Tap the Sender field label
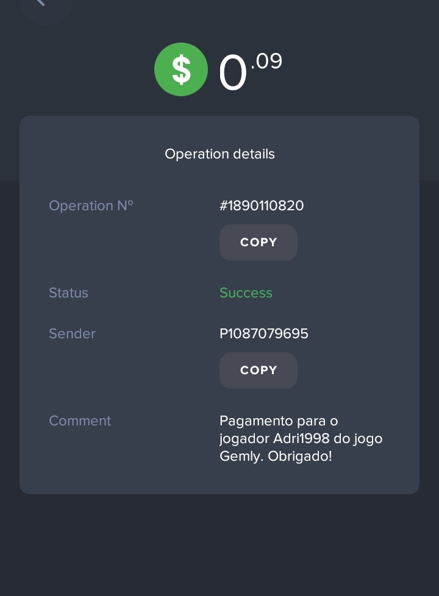This screenshot has width=439, height=596. click(72, 334)
